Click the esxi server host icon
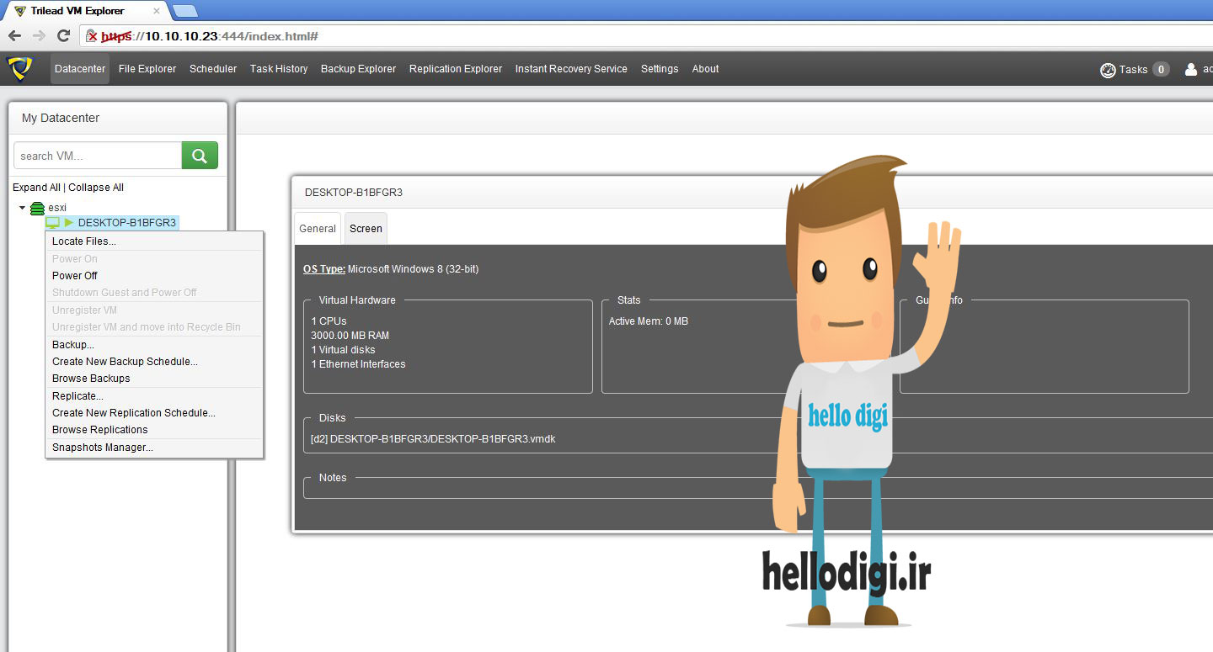The width and height of the screenshot is (1213, 652). (37, 208)
